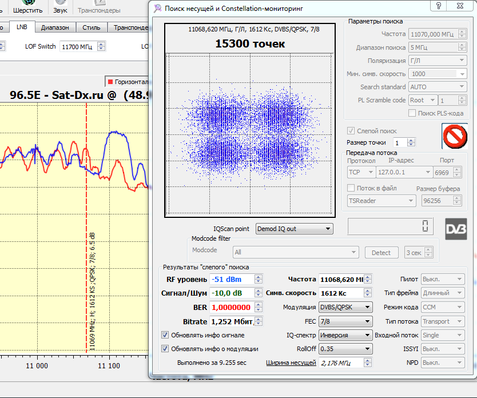Screen dimensions: 477x398
Task: Adjust the 3 сек detect time stepper
Action: 428,252
